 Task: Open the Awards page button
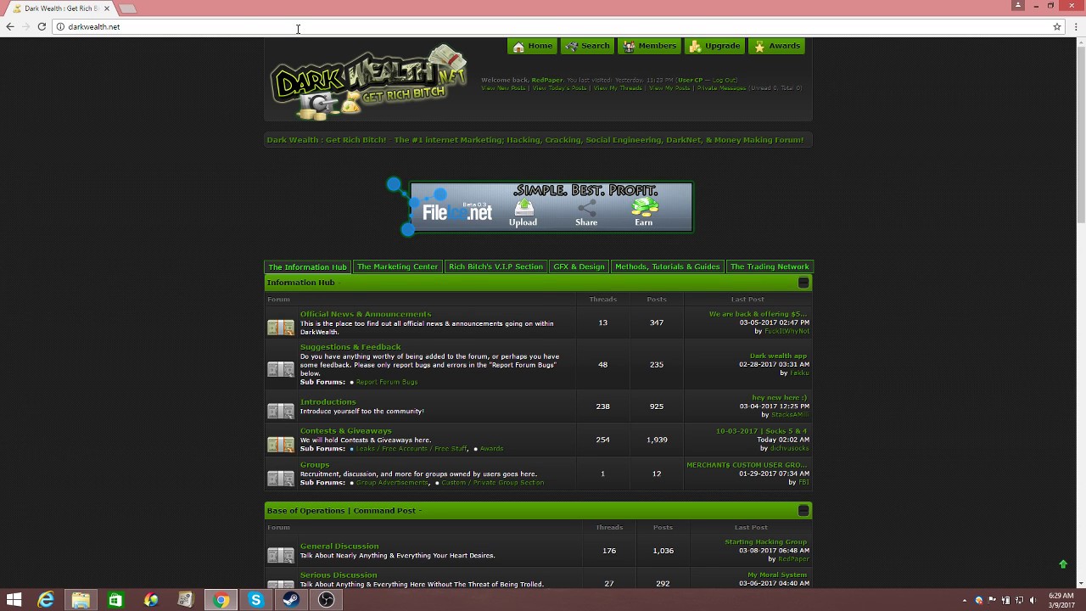(x=776, y=46)
